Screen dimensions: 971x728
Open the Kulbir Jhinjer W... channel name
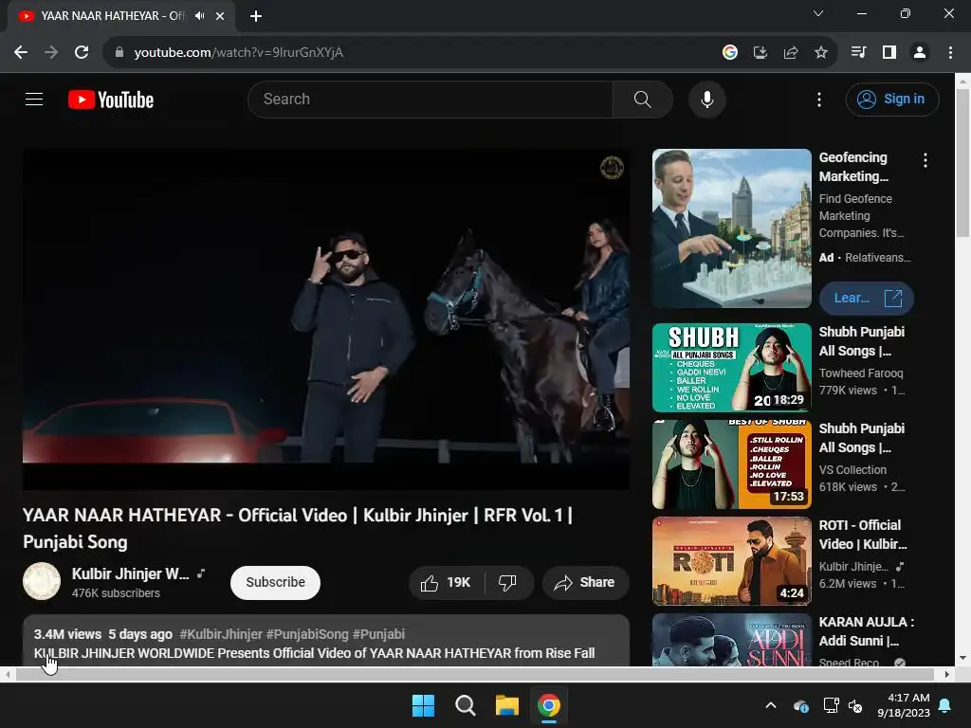click(x=131, y=573)
